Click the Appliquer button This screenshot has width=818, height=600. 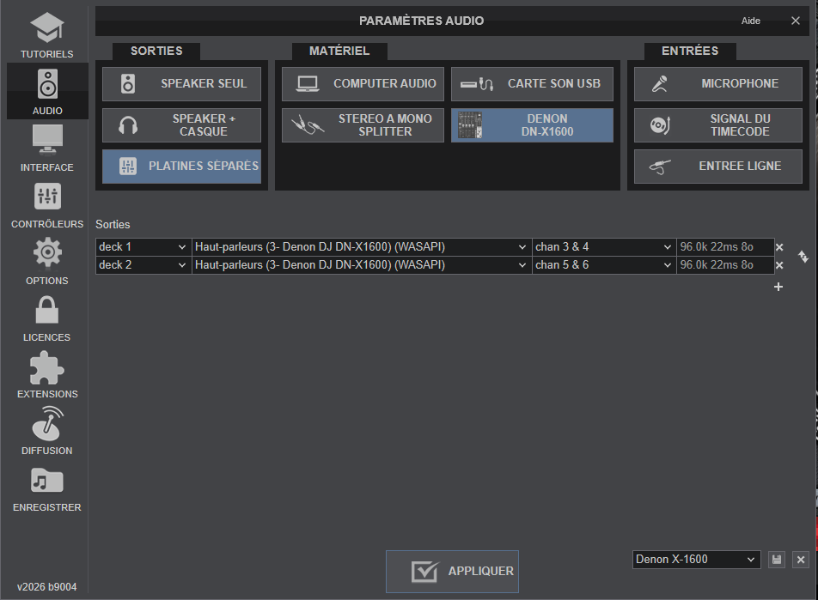pos(452,572)
